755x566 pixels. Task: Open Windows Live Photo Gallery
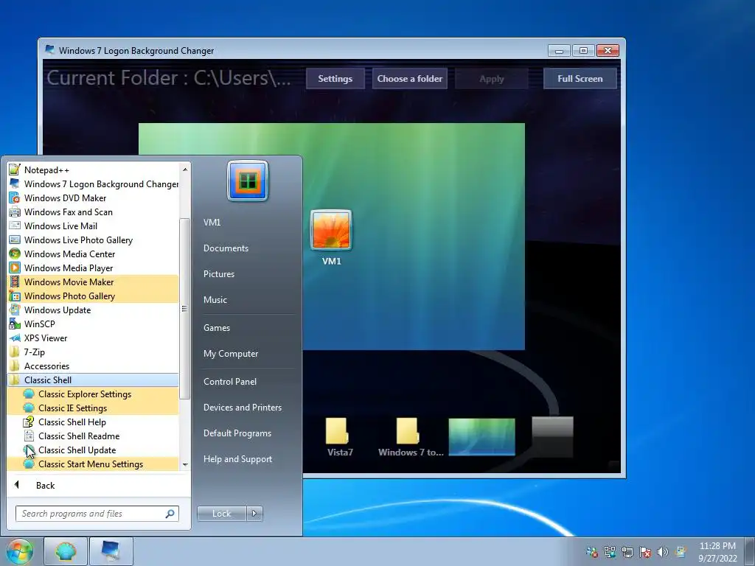93,240
